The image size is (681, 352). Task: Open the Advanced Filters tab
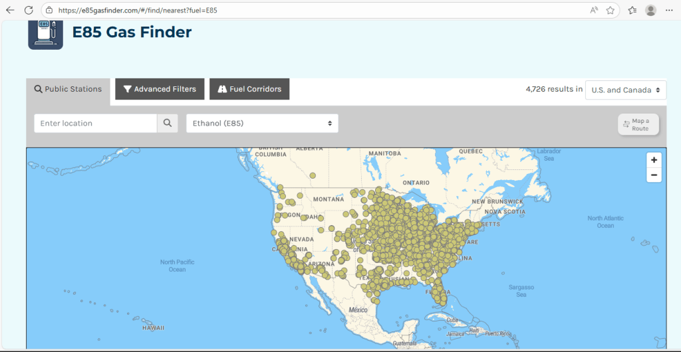click(x=160, y=89)
